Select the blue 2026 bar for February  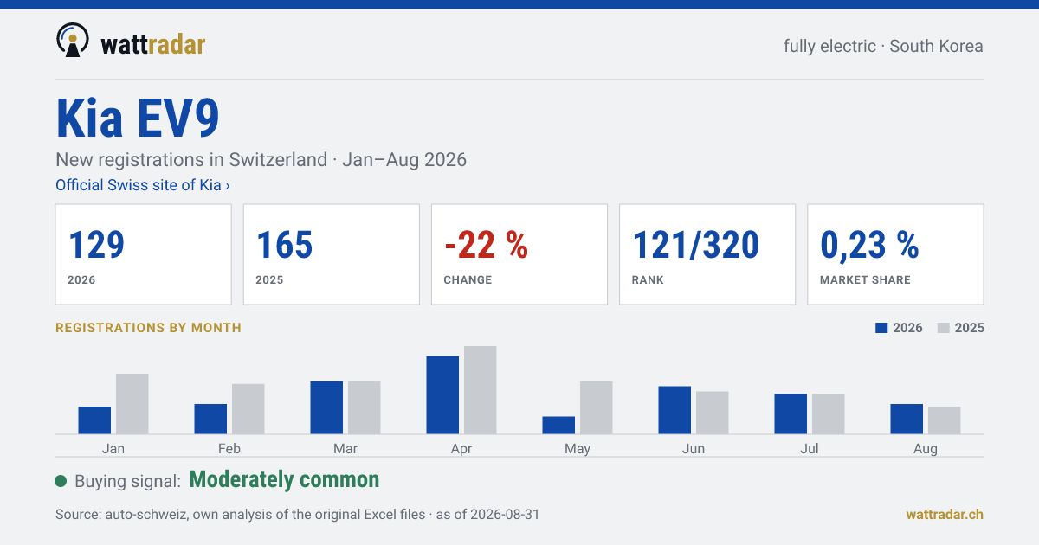tap(210, 419)
